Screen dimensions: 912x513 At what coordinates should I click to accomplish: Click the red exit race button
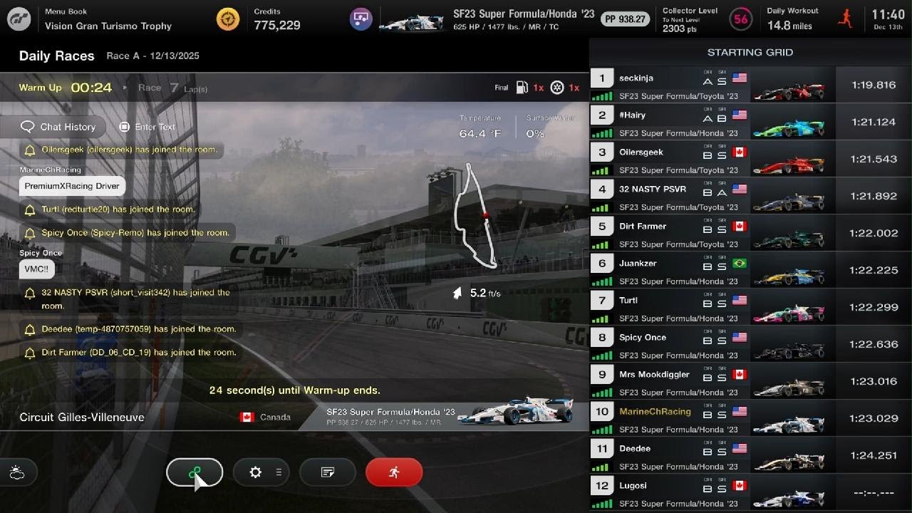click(394, 472)
